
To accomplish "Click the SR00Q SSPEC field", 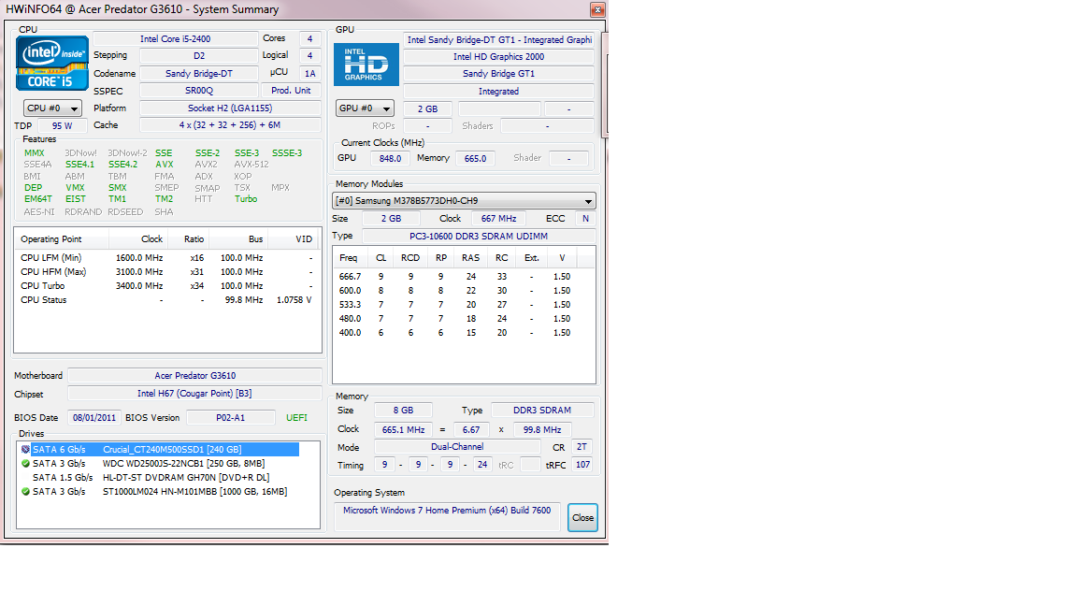I will [198, 91].
